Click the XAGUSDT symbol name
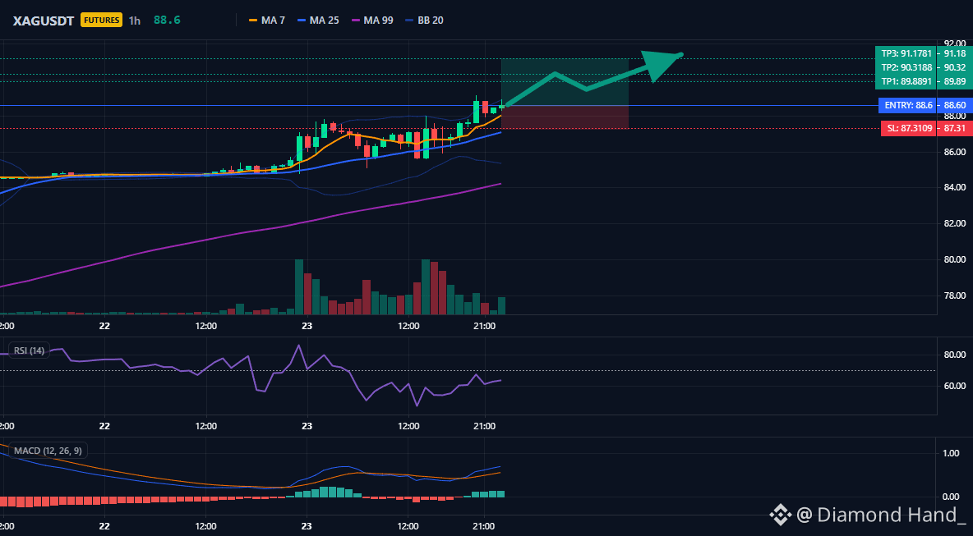 (x=44, y=21)
